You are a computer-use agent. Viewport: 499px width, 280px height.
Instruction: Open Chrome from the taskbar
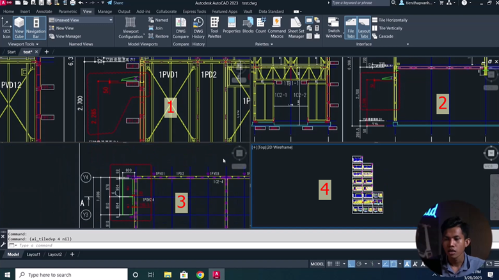(200, 275)
